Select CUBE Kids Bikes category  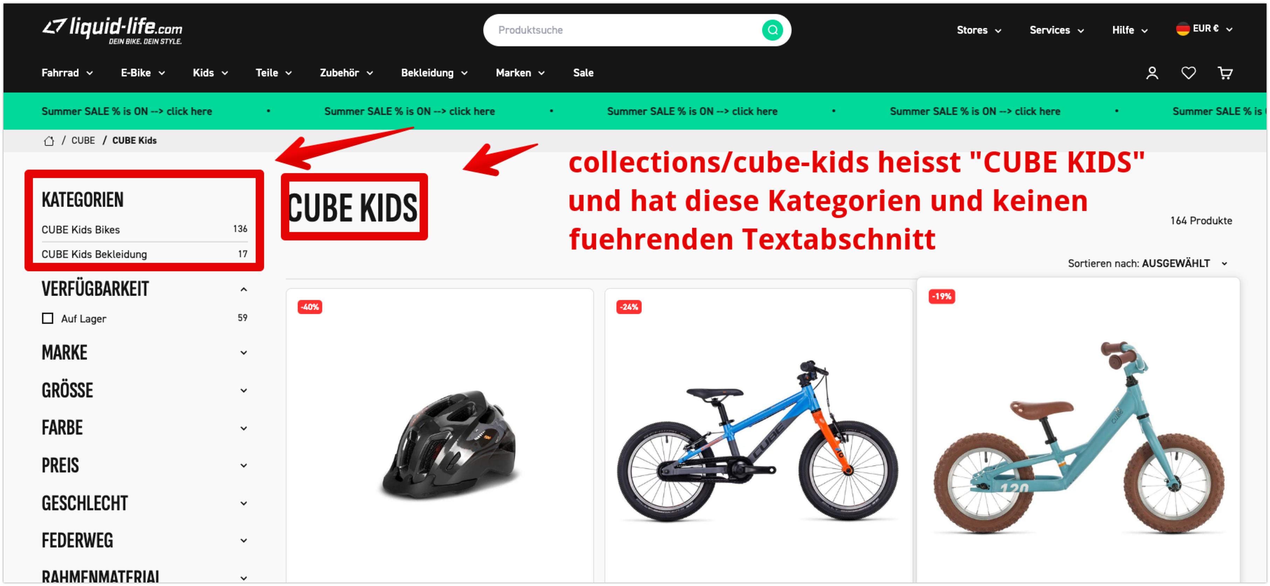[144, 229]
